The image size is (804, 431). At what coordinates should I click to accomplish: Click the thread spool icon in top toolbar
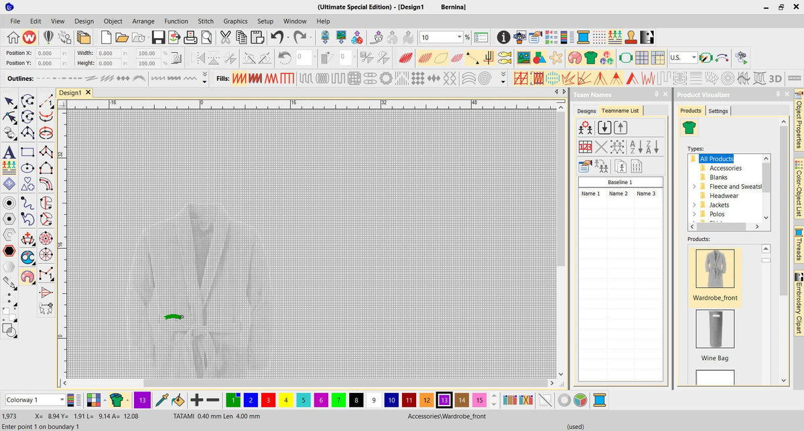point(583,37)
